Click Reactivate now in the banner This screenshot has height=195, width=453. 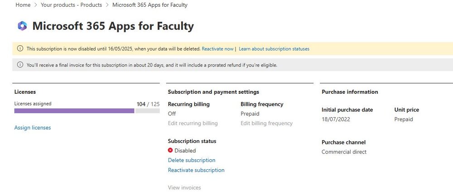click(x=217, y=49)
